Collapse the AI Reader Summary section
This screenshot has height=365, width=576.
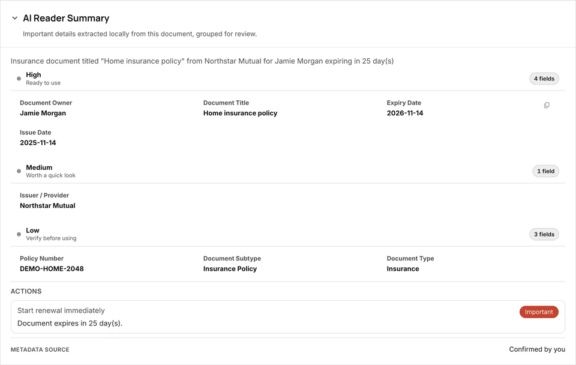[x=14, y=18]
